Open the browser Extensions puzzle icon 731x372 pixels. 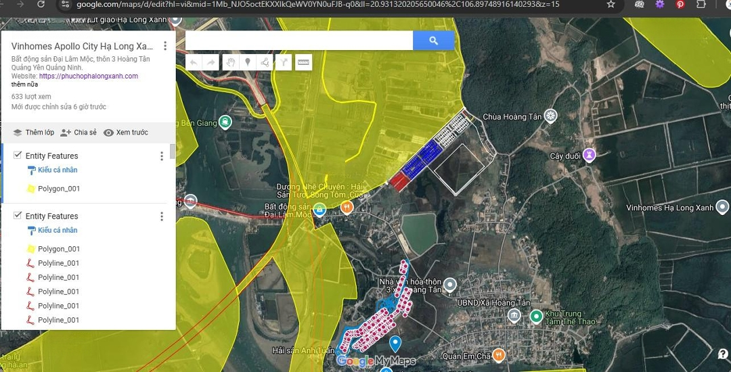(701, 4)
